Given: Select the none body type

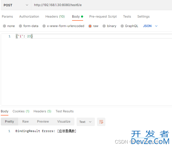Looking at the screenshot, I should pyautogui.click(x=9, y=26).
